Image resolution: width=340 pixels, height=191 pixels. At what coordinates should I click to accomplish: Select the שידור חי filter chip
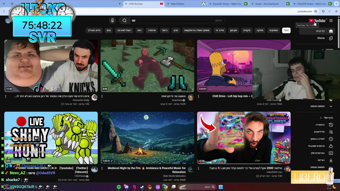[220, 30]
